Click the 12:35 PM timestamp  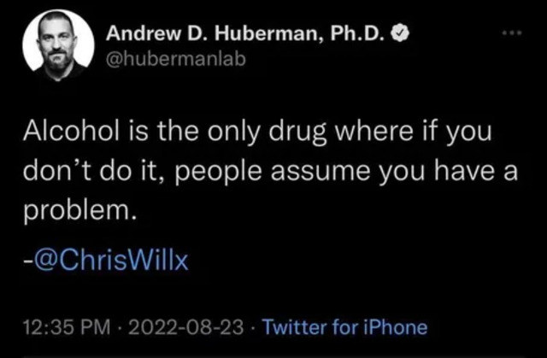pyautogui.click(x=67, y=327)
